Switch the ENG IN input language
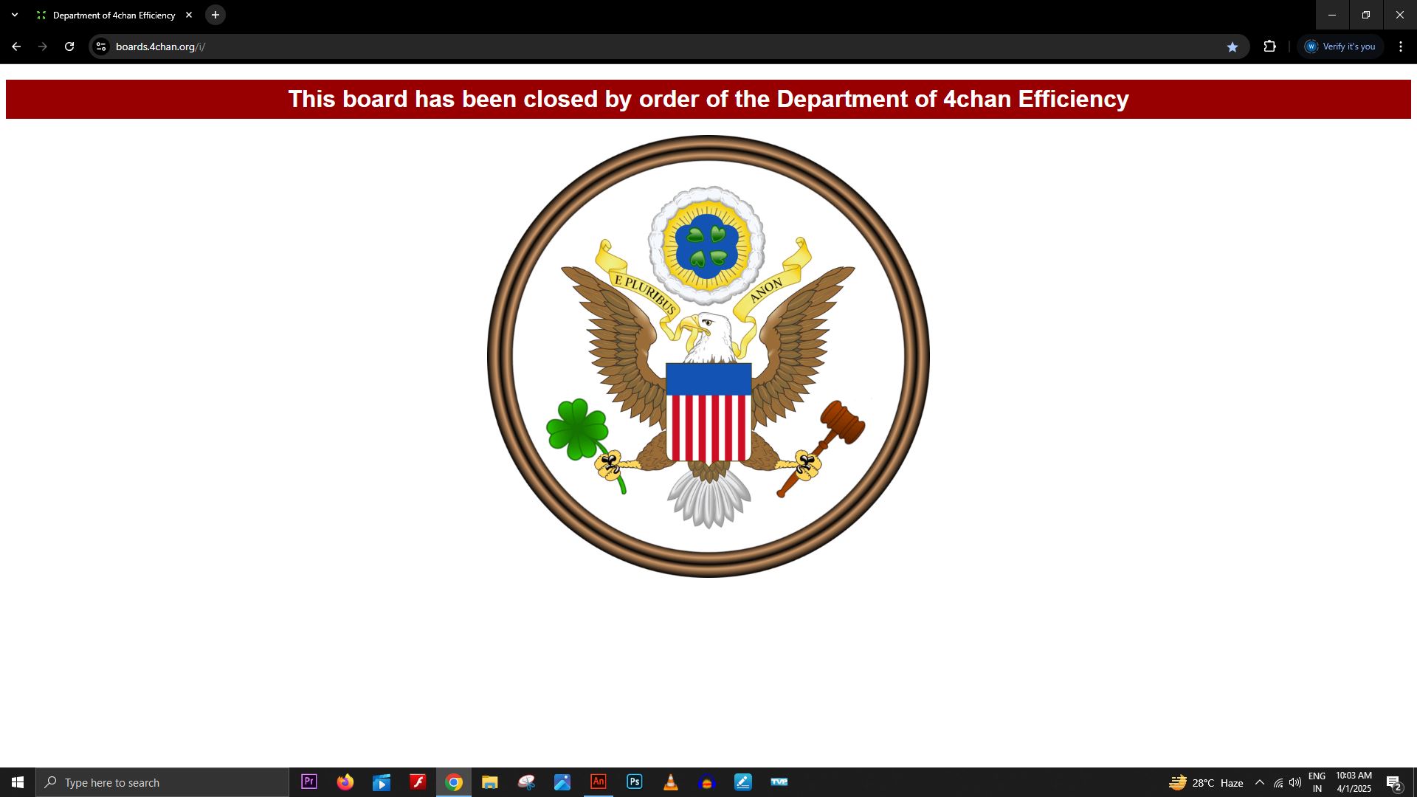Viewport: 1417px width, 797px height. pos(1317,782)
